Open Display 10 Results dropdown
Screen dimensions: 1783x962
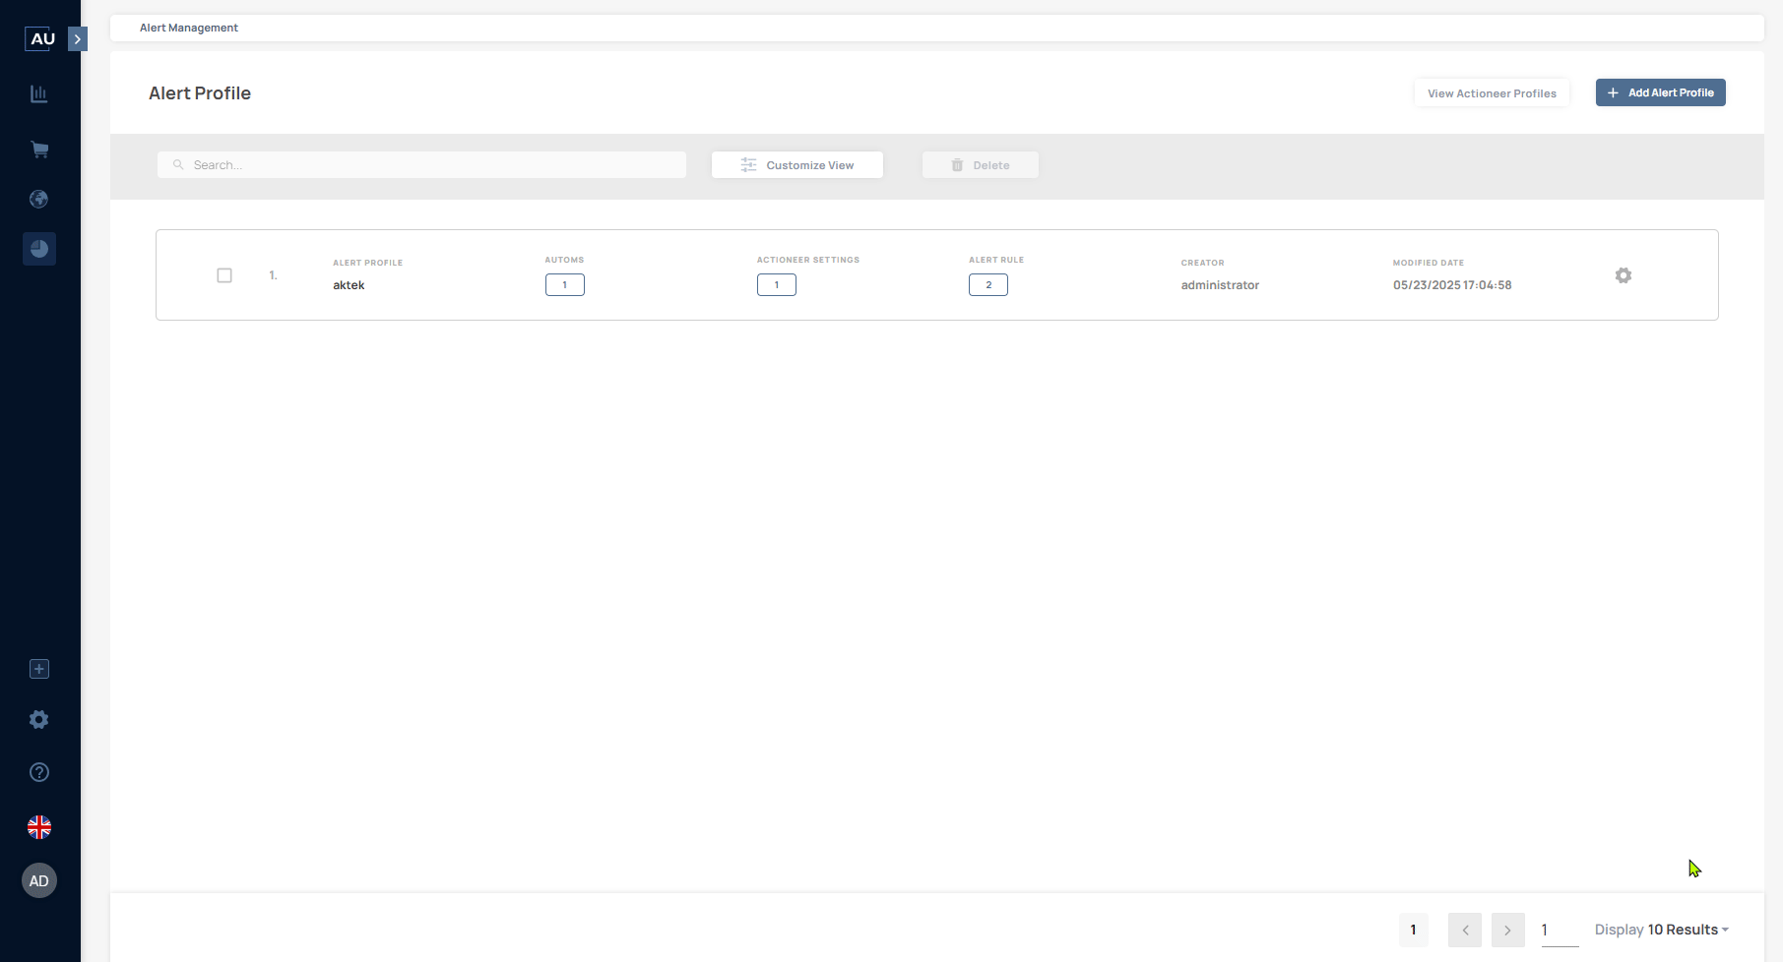1661,930
